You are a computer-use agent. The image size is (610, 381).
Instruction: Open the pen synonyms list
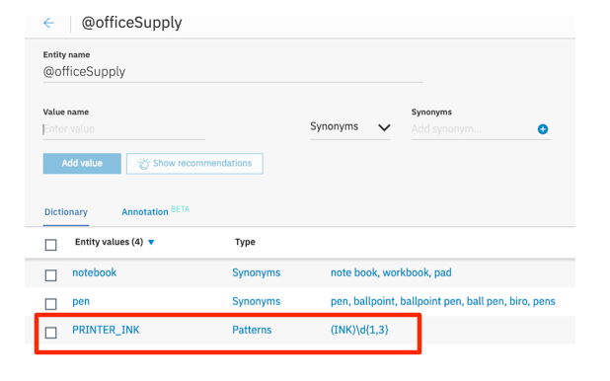pos(443,302)
